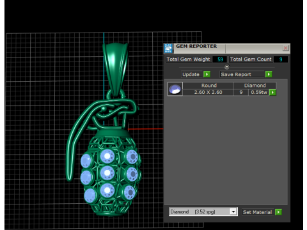Click the green arrow next to Update
Image resolution: width=307 pixels, height=230 pixels.
tap(207, 74)
